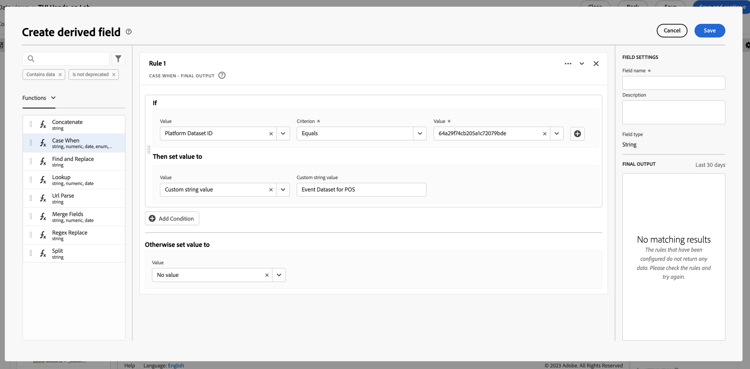Click the Cancel button
Viewport: 750px width, 369px height.
672,31
